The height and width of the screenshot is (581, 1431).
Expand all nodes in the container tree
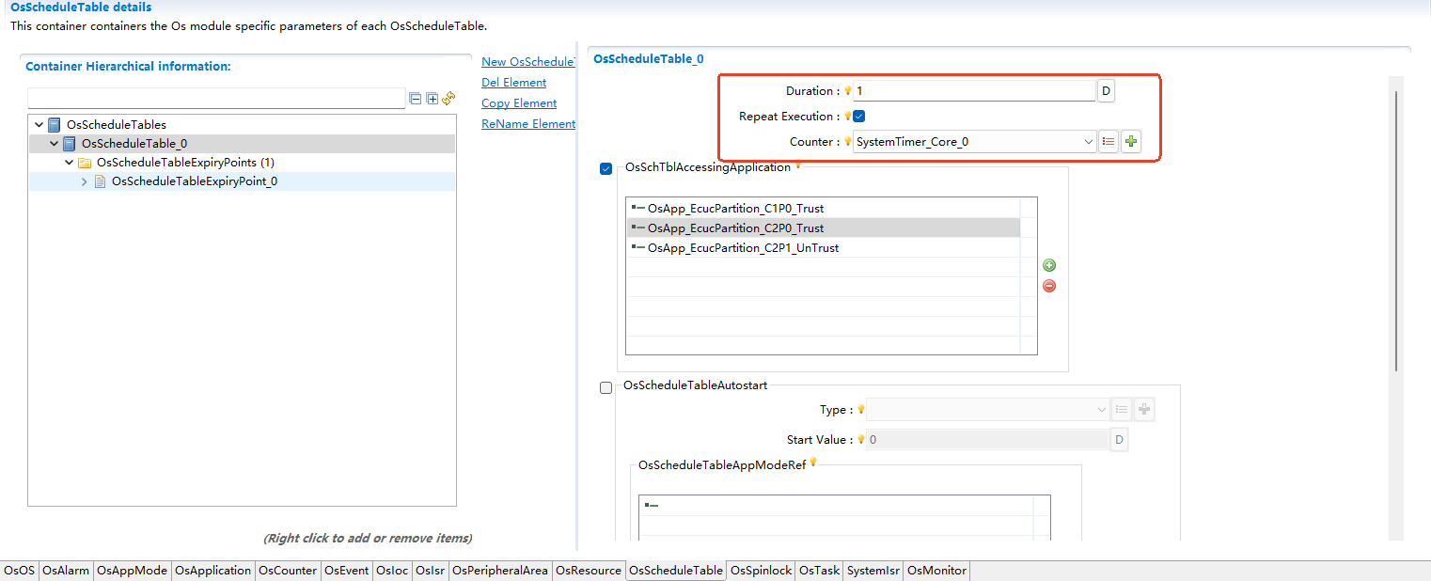[x=432, y=99]
